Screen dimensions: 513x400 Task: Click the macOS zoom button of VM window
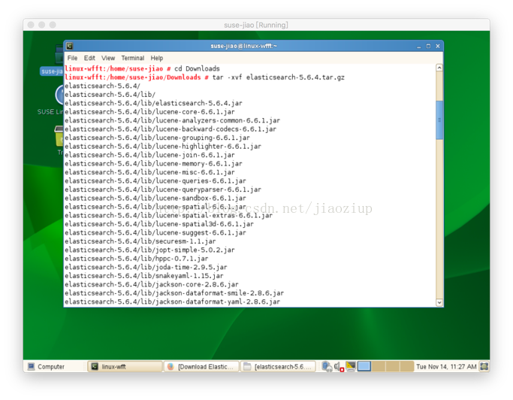click(x=53, y=25)
